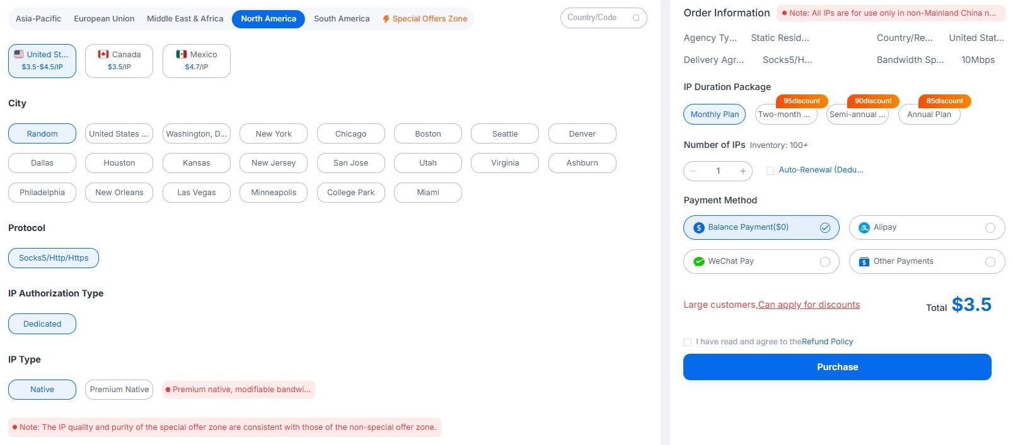Enable the Auto-Renewal checkbox
This screenshot has width=1013, height=445.
(x=770, y=171)
